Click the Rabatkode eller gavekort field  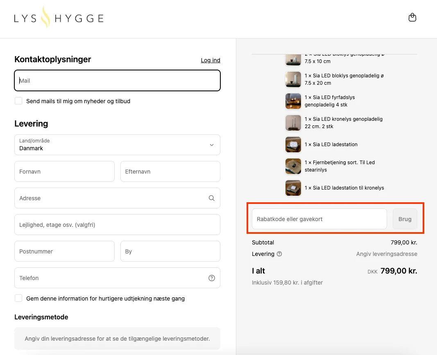[x=319, y=219]
